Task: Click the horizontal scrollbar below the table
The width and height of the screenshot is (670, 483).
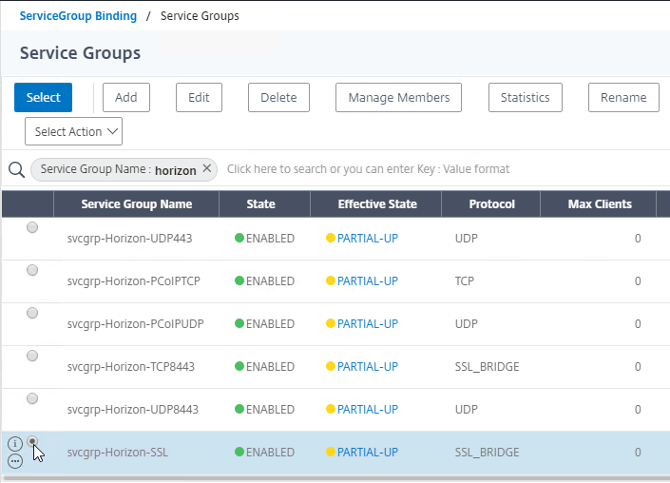Action: pyautogui.click(x=335, y=478)
